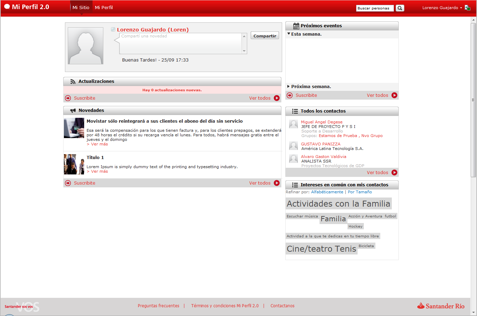Click the Buscar personas search field
The height and width of the screenshot is (316, 477).
click(x=375, y=8)
